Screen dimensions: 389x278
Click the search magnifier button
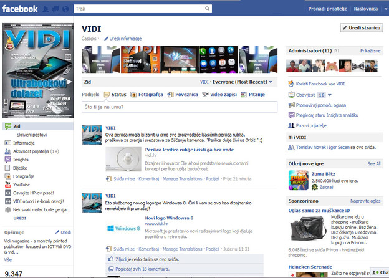coord(207,9)
